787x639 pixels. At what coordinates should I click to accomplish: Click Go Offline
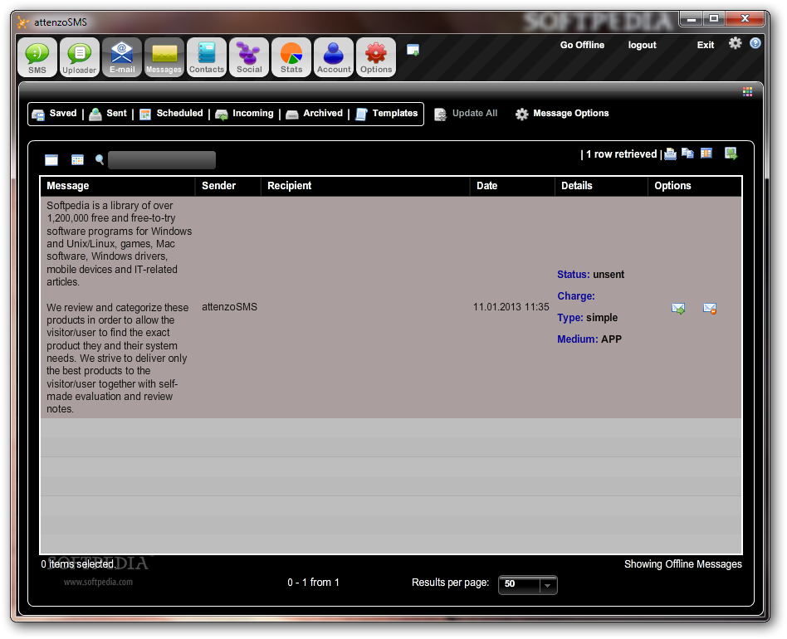[582, 45]
